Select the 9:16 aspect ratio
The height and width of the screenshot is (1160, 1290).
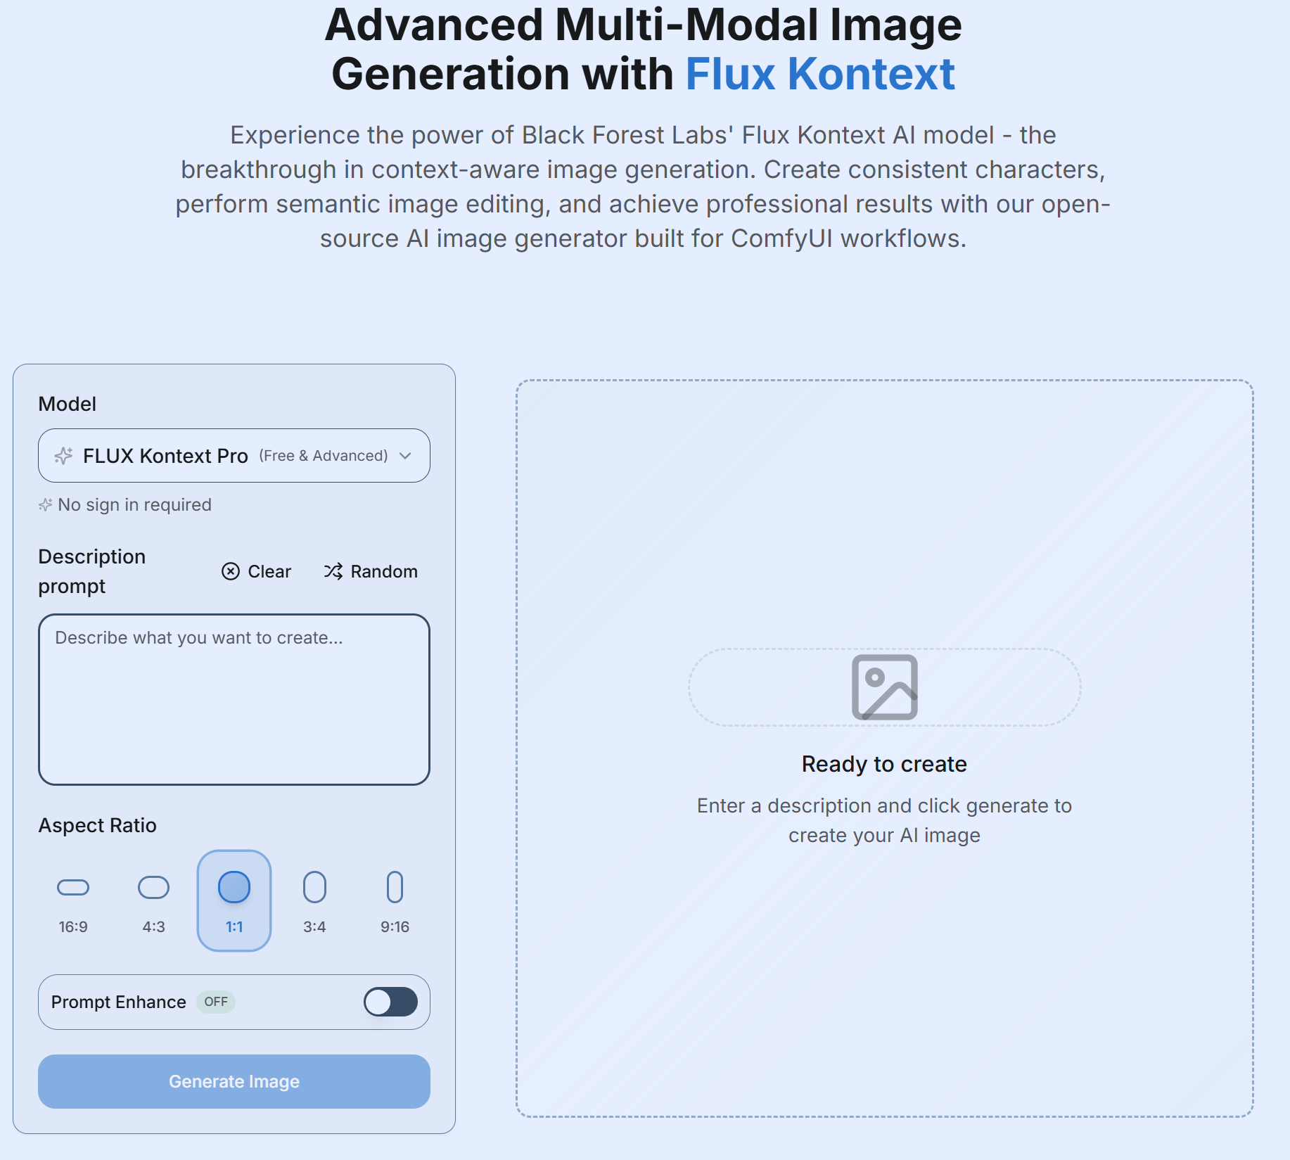pos(395,901)
